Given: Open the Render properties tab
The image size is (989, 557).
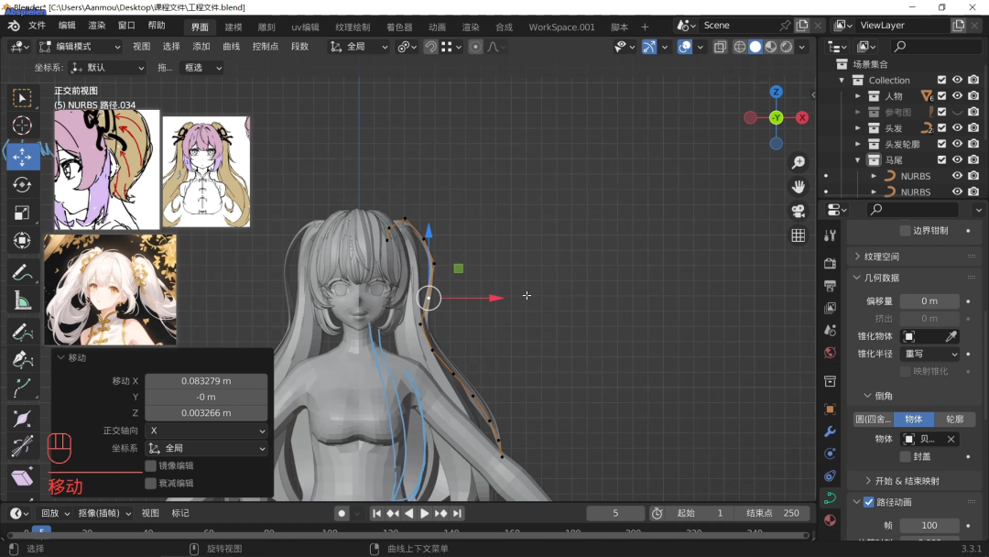Looking at the screenshot, I should (830, 263).
